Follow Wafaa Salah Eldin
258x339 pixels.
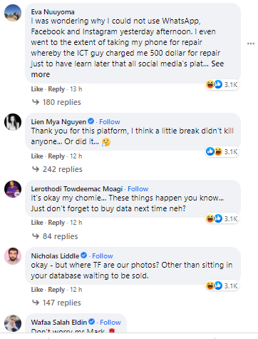point(110,323)
